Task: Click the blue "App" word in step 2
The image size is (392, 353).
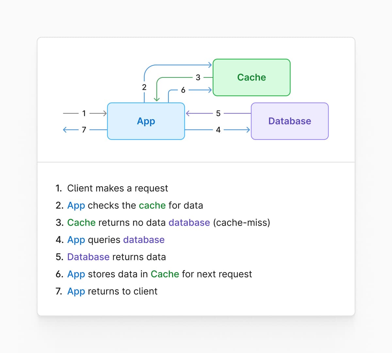Action: (x=76, y=205)
